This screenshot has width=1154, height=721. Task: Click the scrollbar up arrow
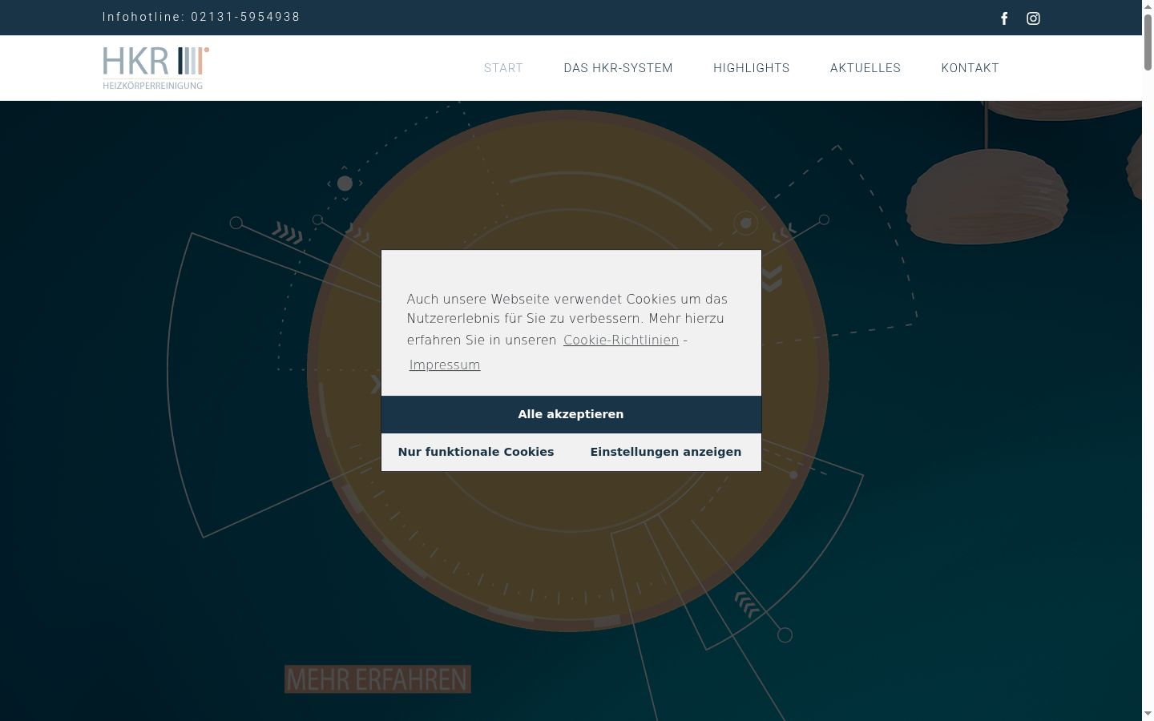point(1148,6)
